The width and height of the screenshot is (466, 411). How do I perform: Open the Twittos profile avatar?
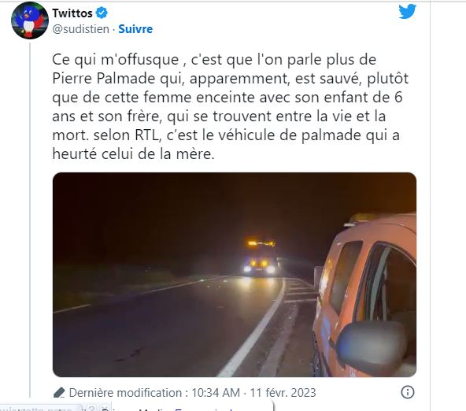coord(29,20)
